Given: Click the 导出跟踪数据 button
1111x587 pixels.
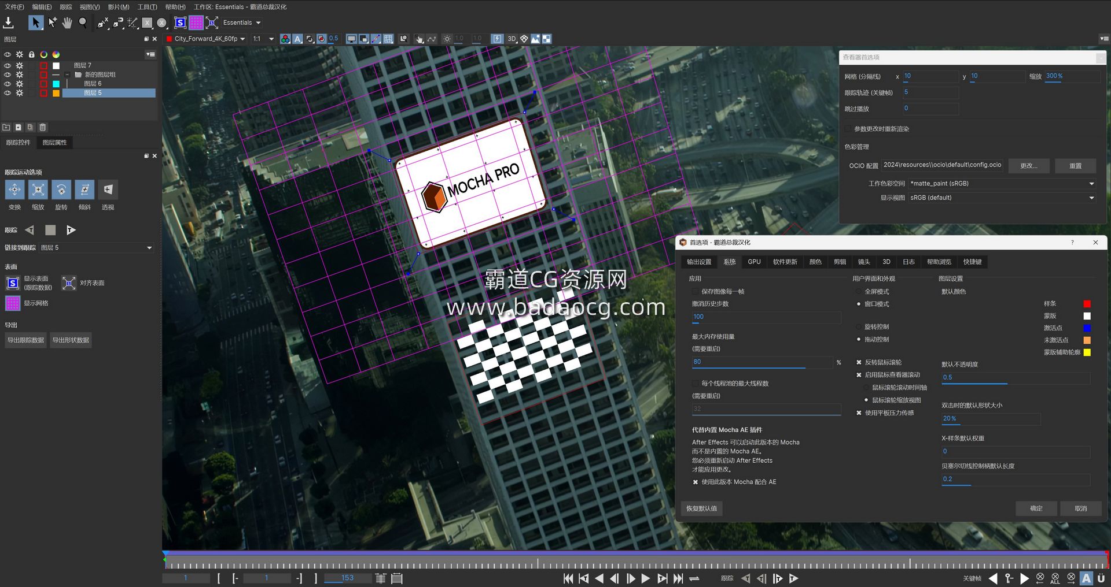Looking at the screenshot, I should pyautogui.click(x=25, y=340).
